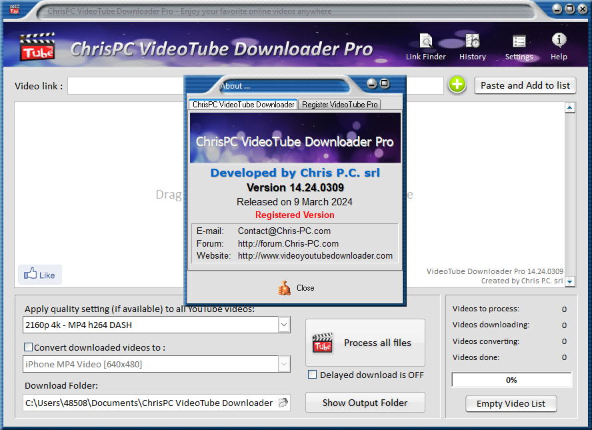Enable Convert downloaded videos to checkbox
Image resolution: width=592 pixels, height=430 pixels.
click(28, 347)
